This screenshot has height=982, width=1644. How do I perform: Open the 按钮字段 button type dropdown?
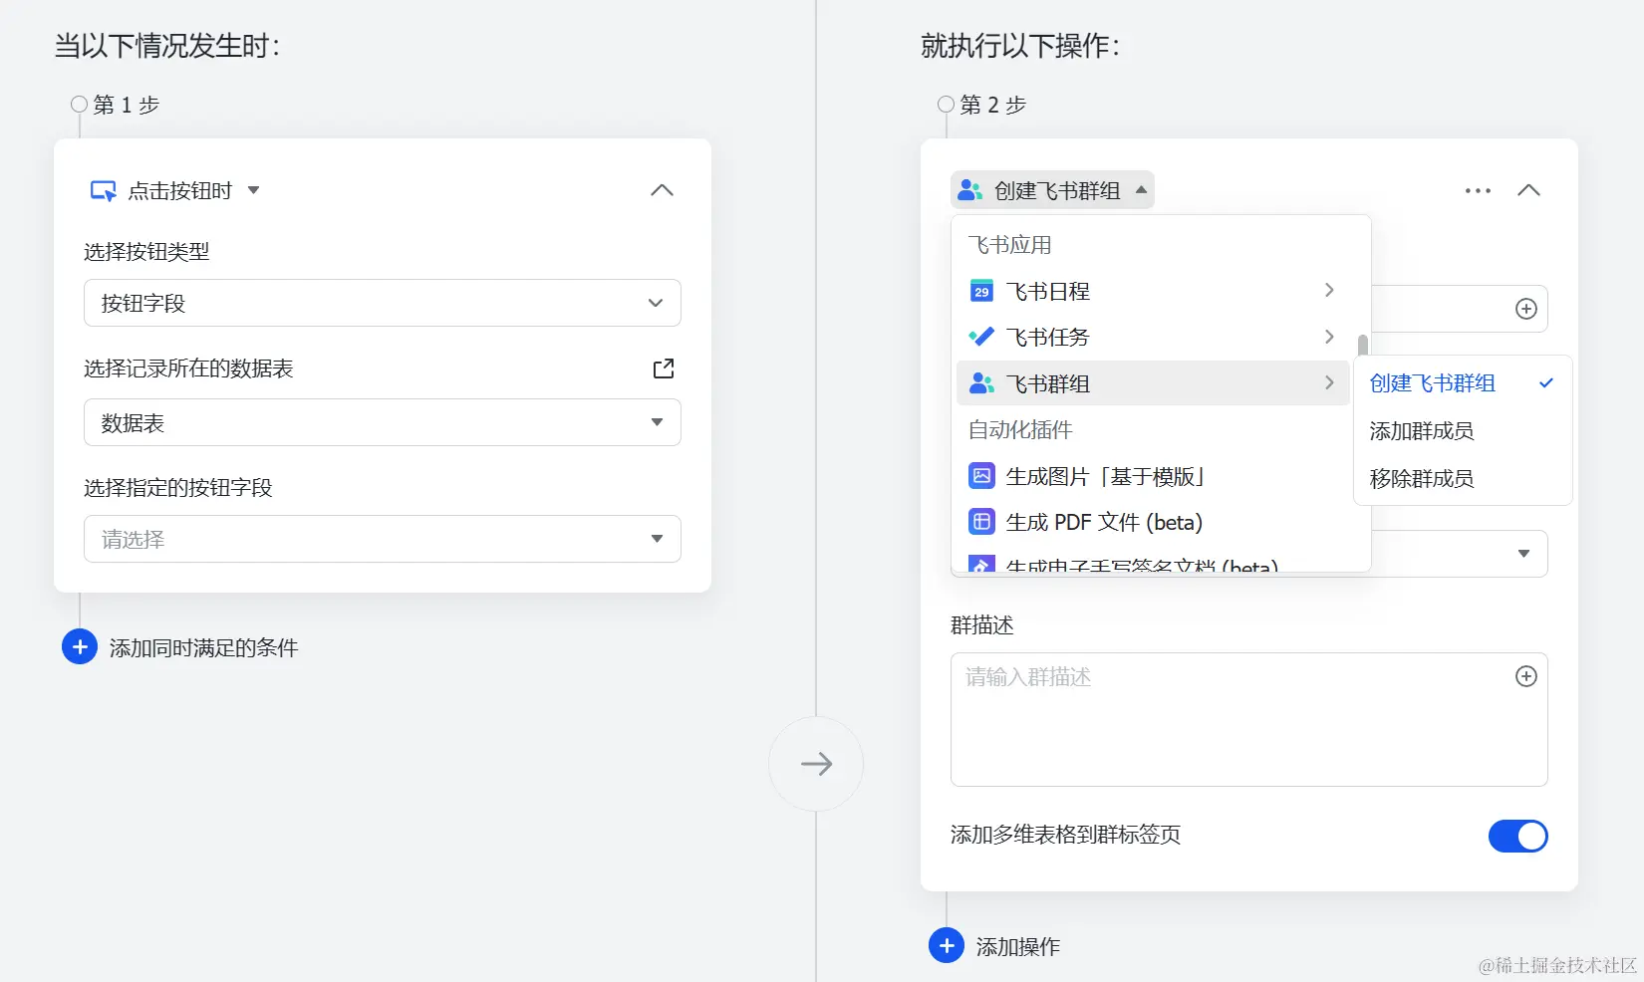(x=383, y=303)
